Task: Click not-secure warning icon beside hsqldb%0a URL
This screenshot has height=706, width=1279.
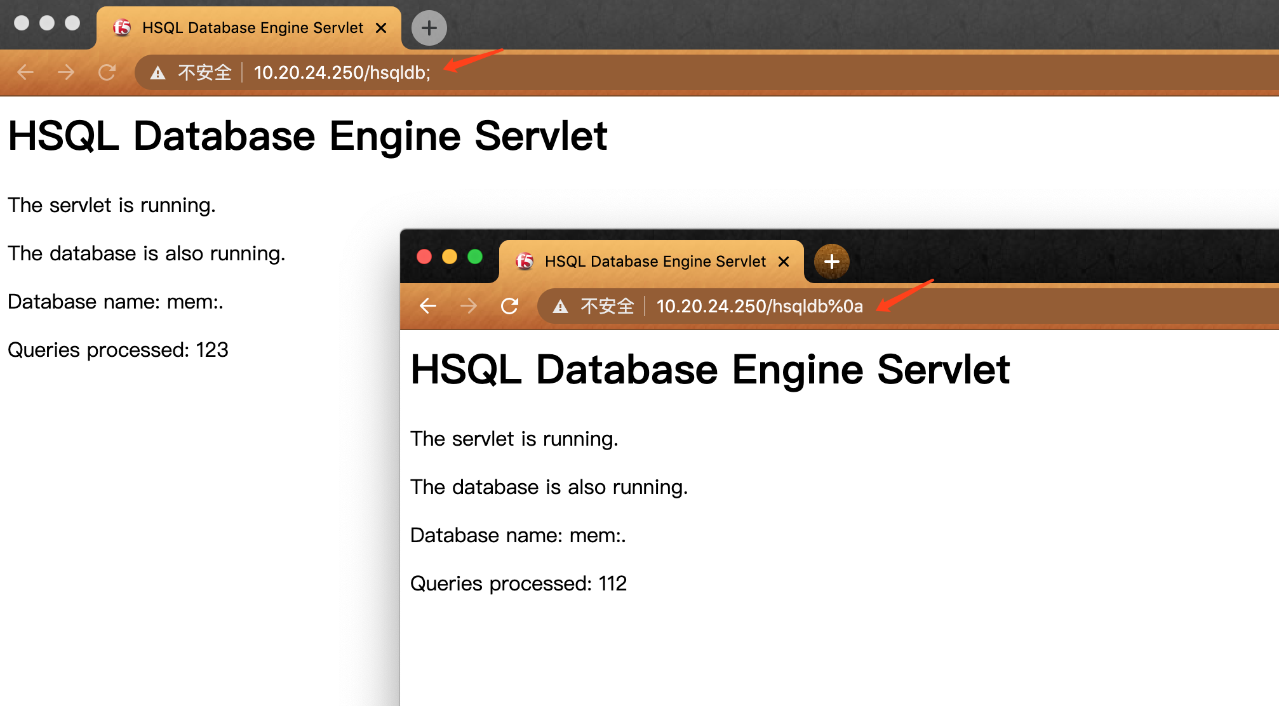Action: [560, 307]
